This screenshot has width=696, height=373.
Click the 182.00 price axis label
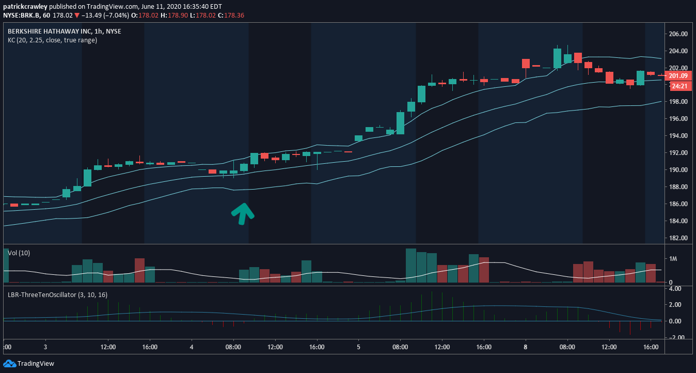pyautogui.click(x=677, y=238)
